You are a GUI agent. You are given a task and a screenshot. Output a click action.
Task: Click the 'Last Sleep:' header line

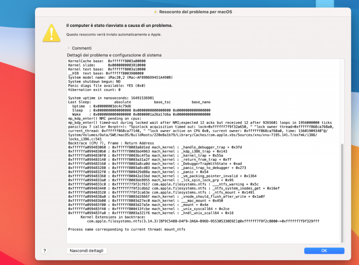(x=139, y=102)
